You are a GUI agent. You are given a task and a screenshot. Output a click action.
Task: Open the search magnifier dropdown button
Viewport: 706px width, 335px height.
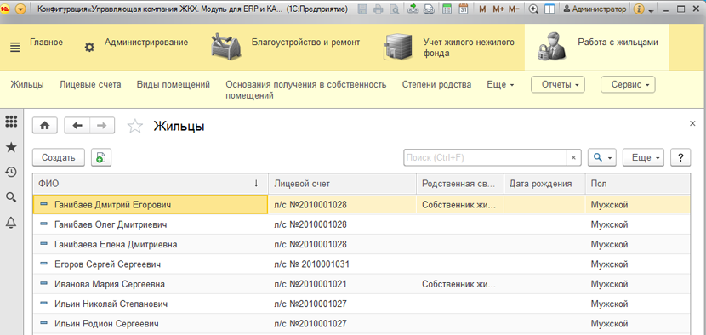(x=603, y=157)
